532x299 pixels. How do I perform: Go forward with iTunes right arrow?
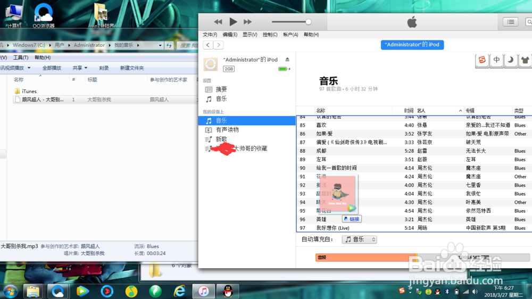pos(219,45)
